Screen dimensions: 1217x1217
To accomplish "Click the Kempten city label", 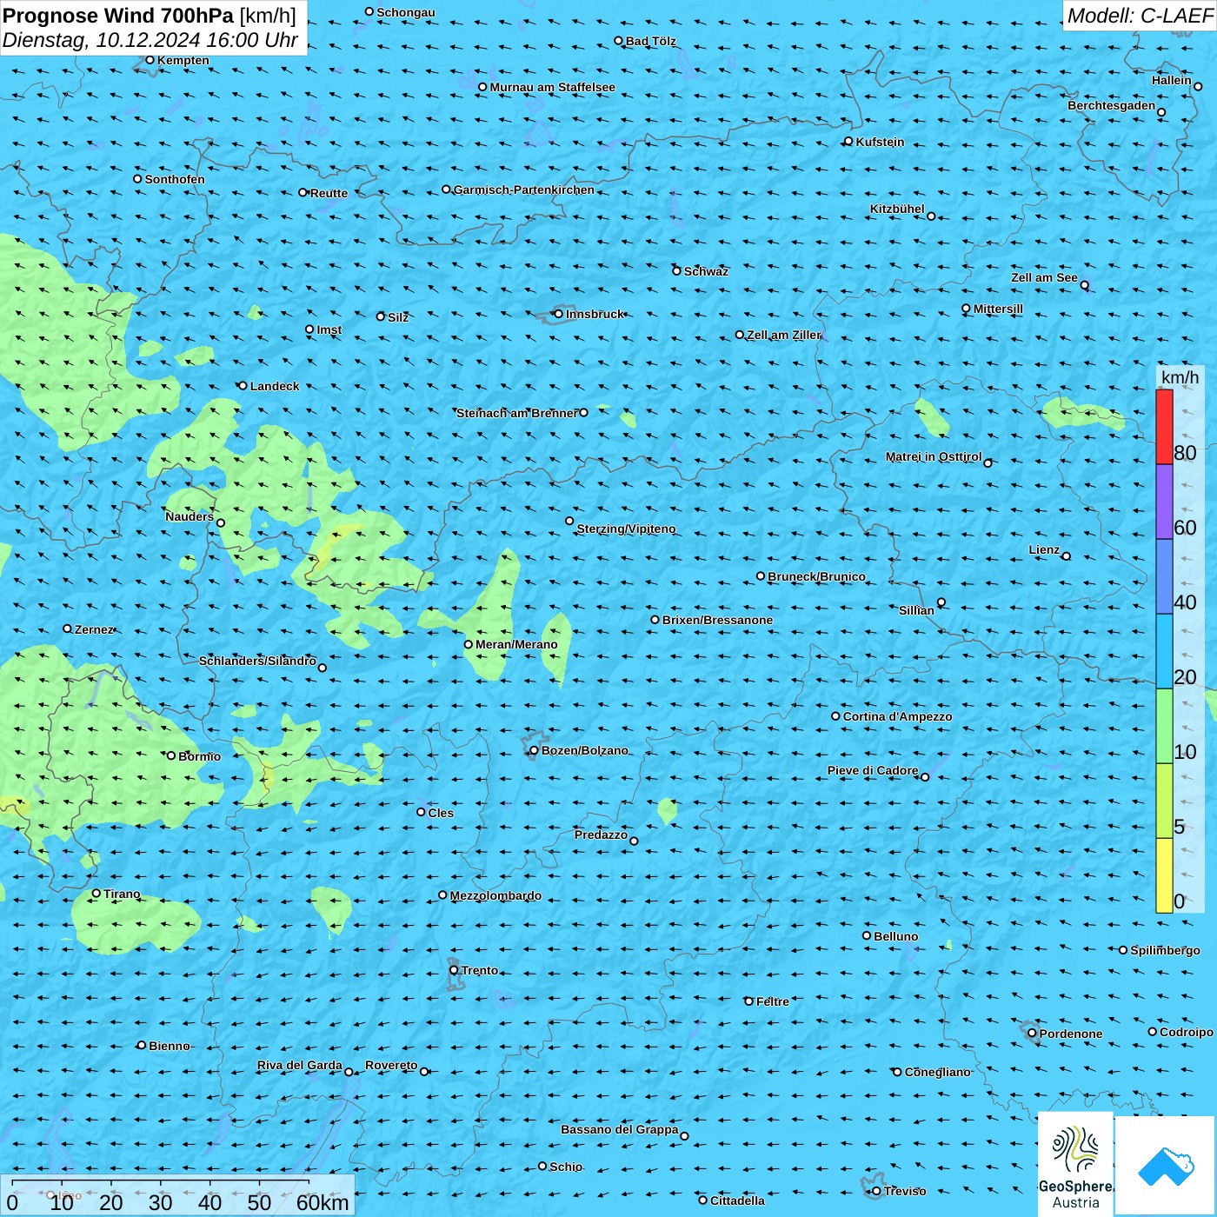I will 183,60.
